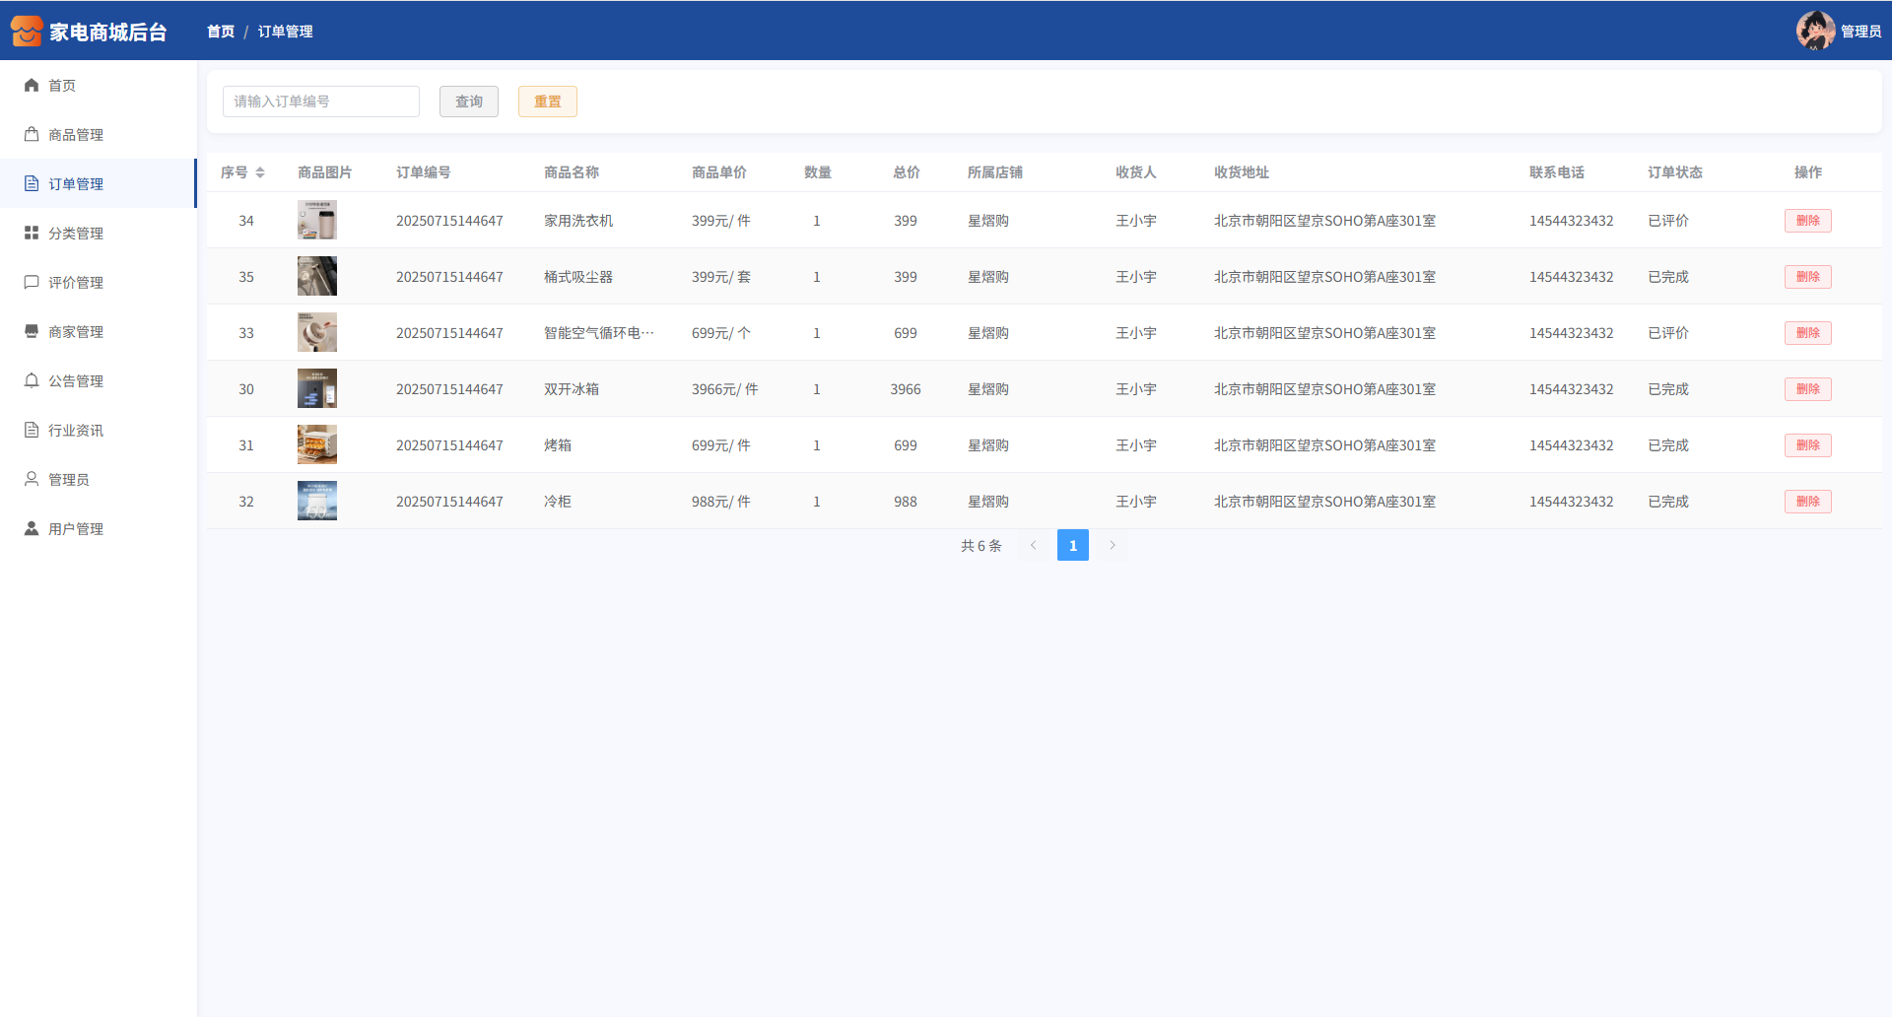Click the chat bubble icon for 评价管理
Screen dimensions: 1892x1017
pyautogui.click(x=32, y=283)
